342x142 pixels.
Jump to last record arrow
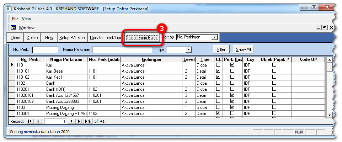pos(80,121)
